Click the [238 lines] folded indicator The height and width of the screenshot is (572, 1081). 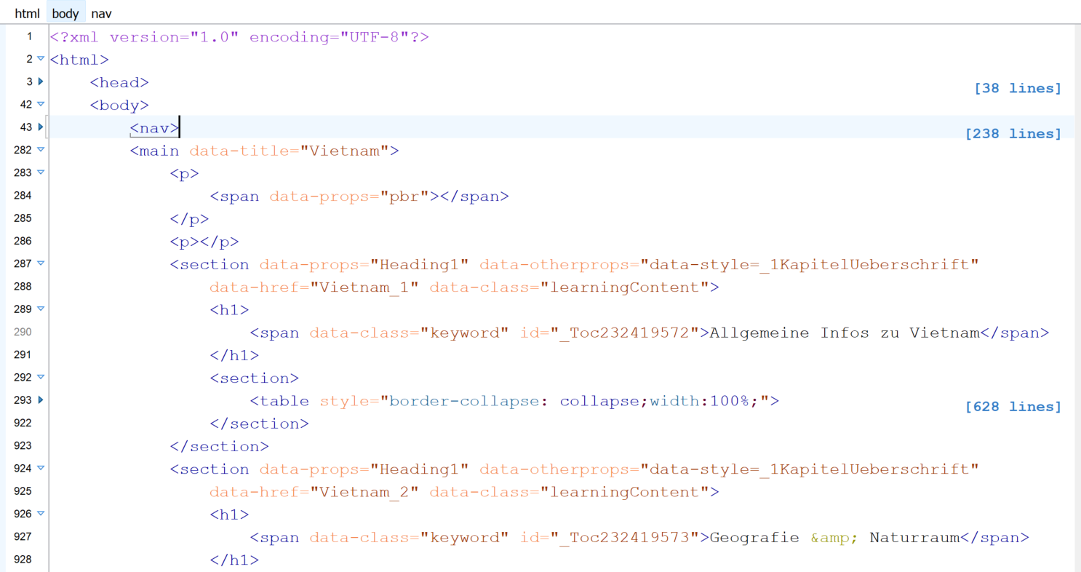tap(1013, 134)
